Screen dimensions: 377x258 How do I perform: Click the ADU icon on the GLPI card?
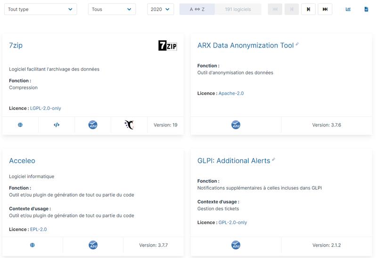(x=236, y=245)
